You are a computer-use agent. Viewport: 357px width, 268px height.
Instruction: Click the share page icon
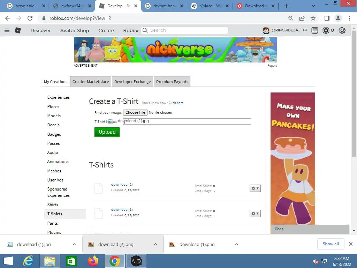302,18
